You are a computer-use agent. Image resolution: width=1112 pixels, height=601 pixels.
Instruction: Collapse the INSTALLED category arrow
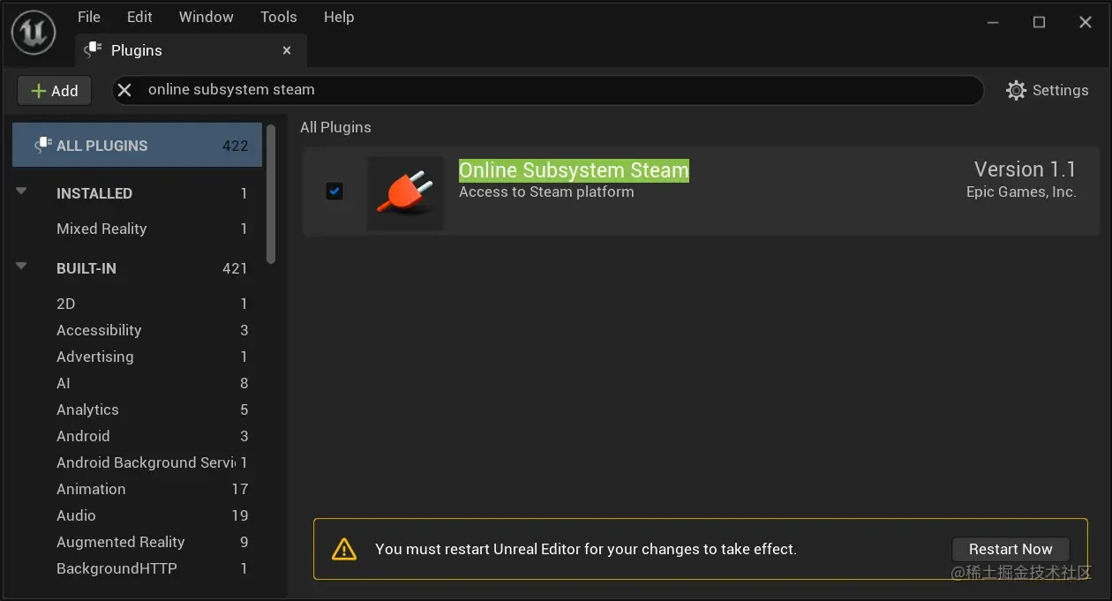[x=22, y=192]
